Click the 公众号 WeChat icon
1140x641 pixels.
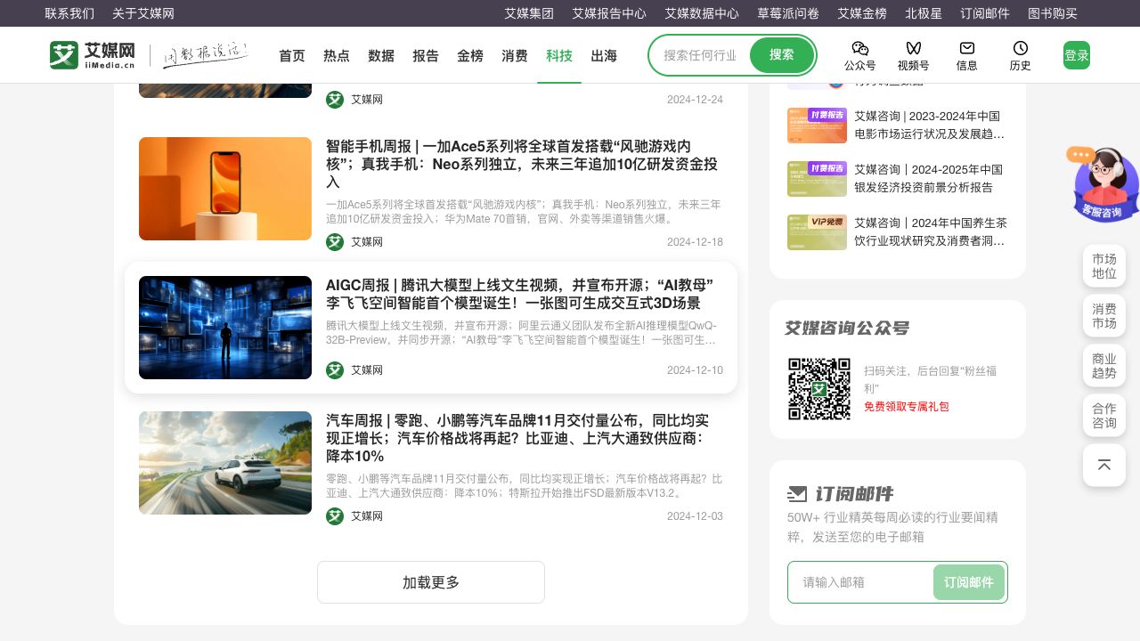click(x=859, y=49)
